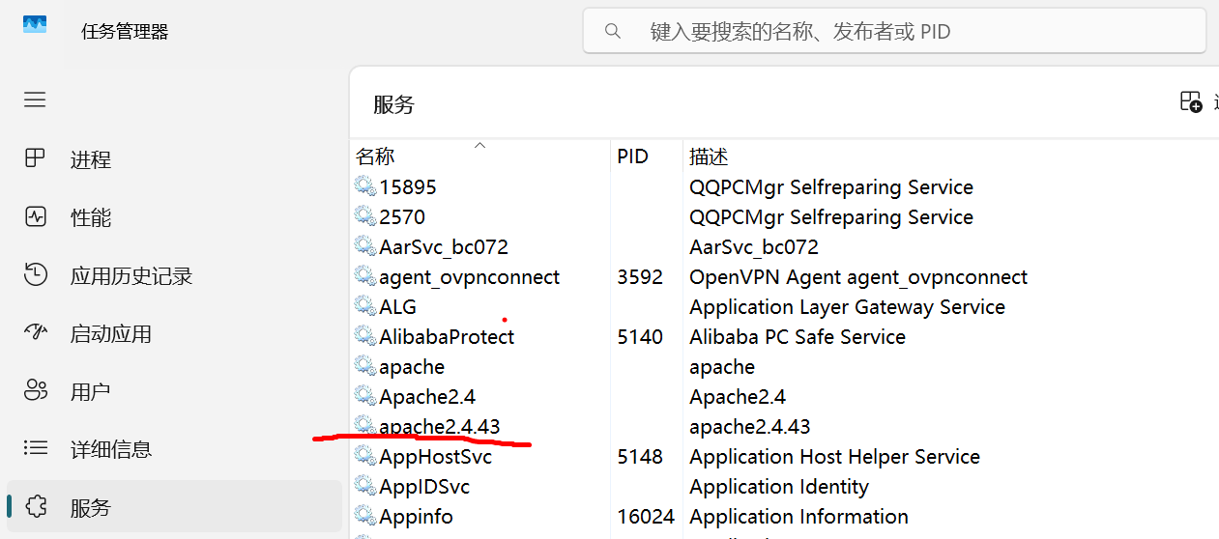Click Application Host Helper Service description
Image resolution: width=1219 pixels, height=539 pixels.
[x=834, y=457]
